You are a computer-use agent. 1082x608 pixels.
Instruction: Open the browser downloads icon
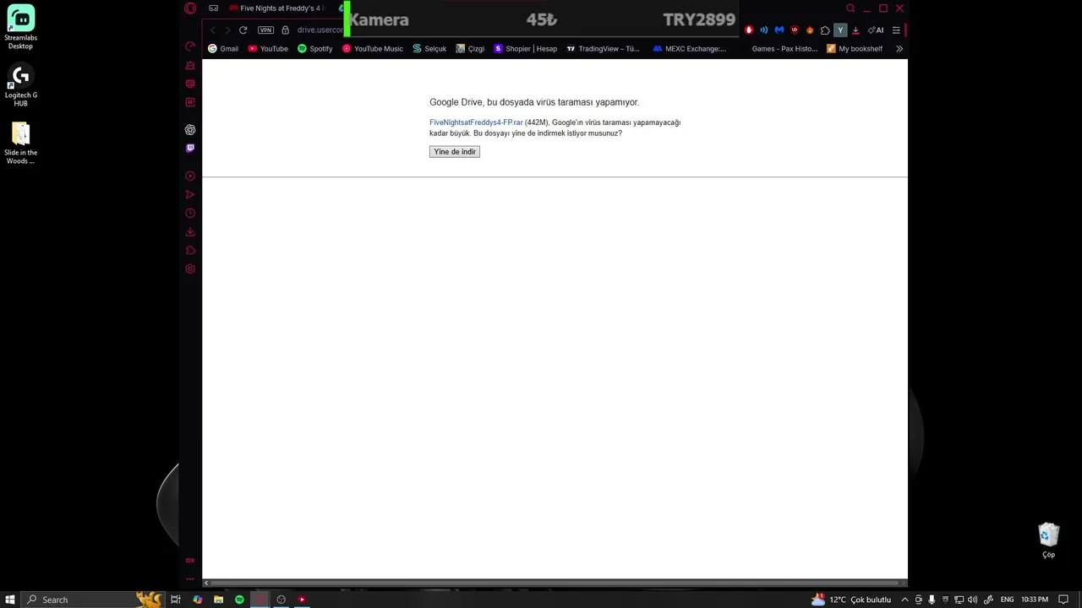pyautogui.click(x=855, y=30)
